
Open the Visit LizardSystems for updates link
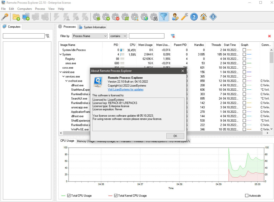pos(126,89)
